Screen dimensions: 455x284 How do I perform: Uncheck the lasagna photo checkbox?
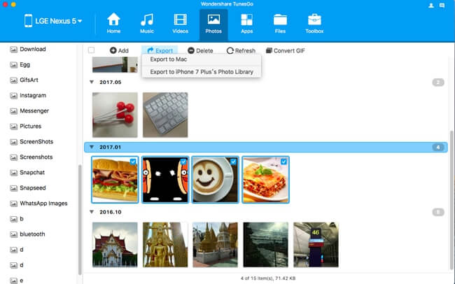(x=283, y=162)
